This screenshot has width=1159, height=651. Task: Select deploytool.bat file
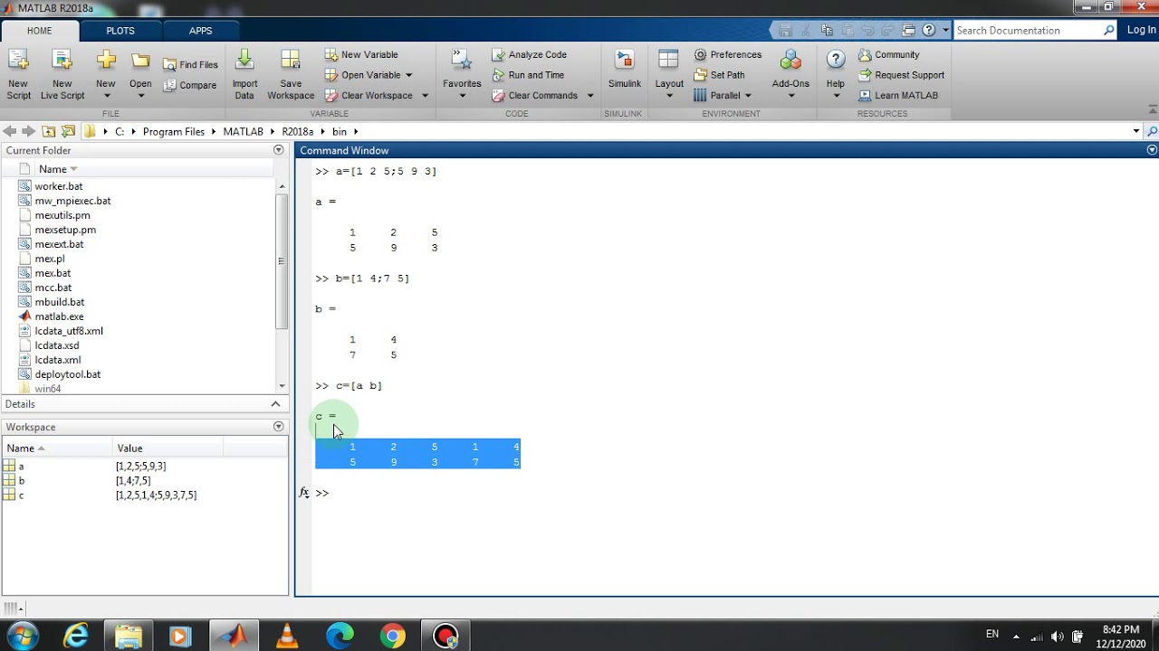(x=67, y=374)
